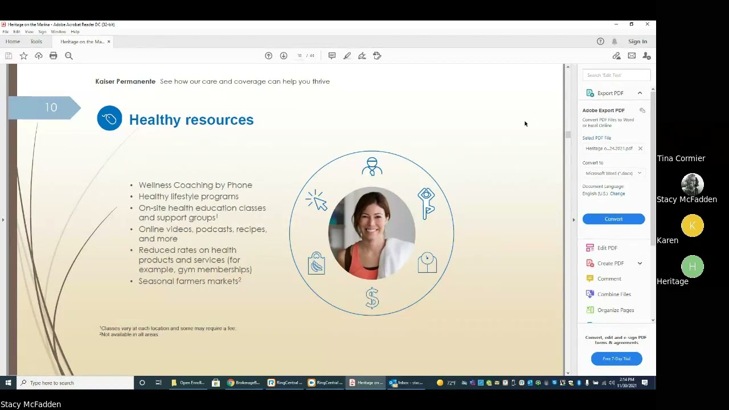The height and width of the screenshot is (410, 729).
Task: Add a sticky note comment icon
Action: 332,56
